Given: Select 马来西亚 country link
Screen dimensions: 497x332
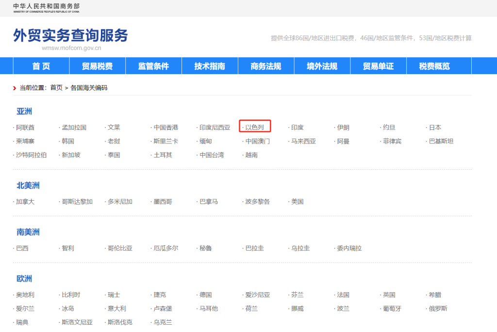Looking at the screenshot, I should pos(304,141).
